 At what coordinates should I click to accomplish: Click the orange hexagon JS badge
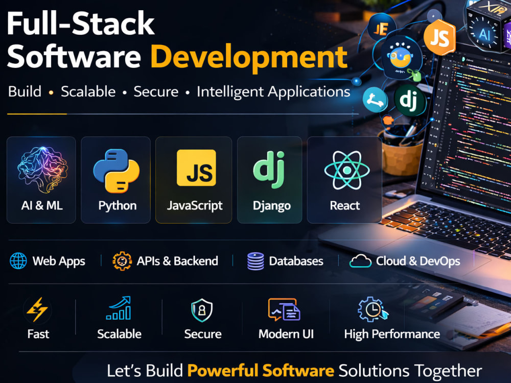[439, 37]
